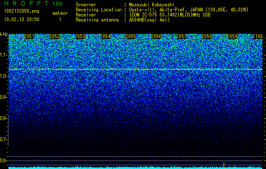266x169 pixels.
Task: Click the horizontal carrier signal line above 1.0 kHz
Action: (136, 69)
